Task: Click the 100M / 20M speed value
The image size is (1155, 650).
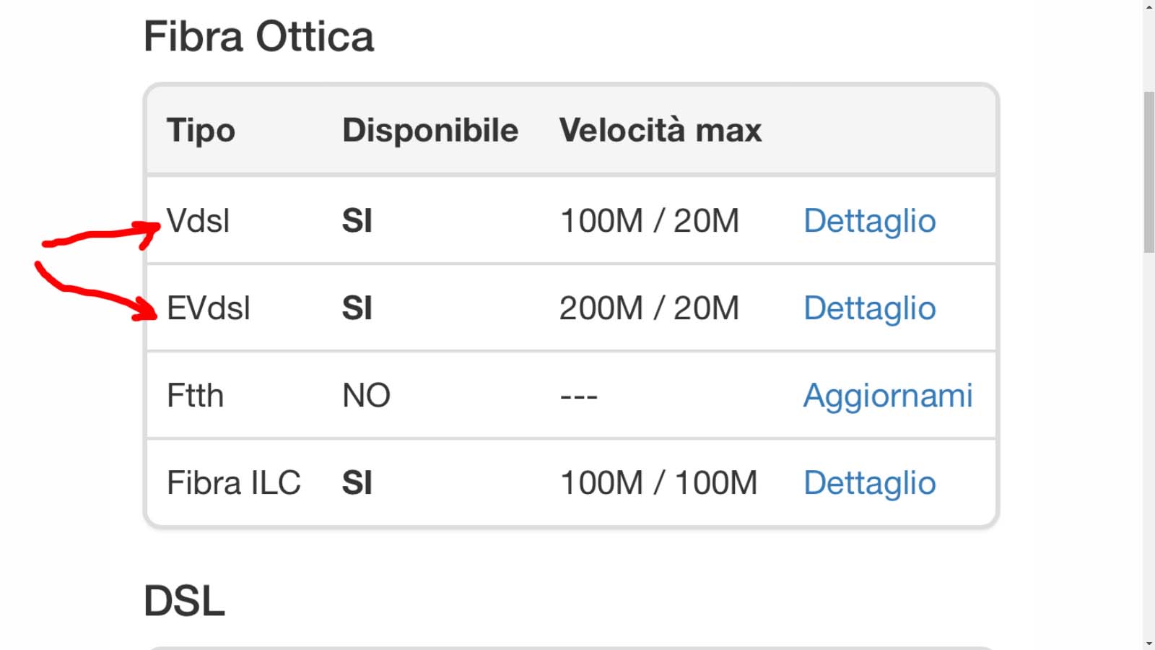Action: pyautogui.click(x=650, y=221)
